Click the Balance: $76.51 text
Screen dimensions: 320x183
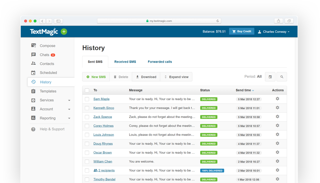point(214,31)
